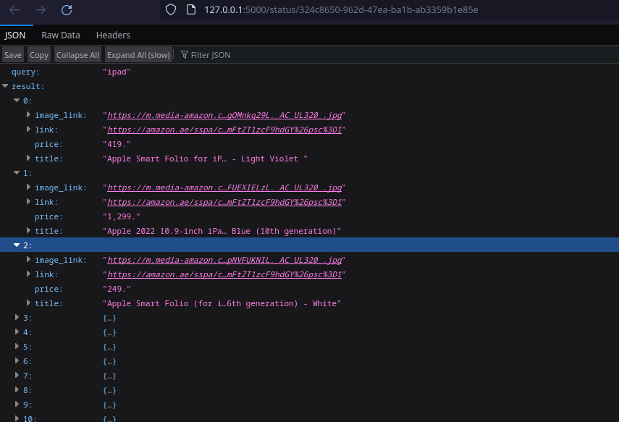Expand the title of item 1
This screenshot has height=422, width=619.
pyautogui.click(x=28, y=230)
